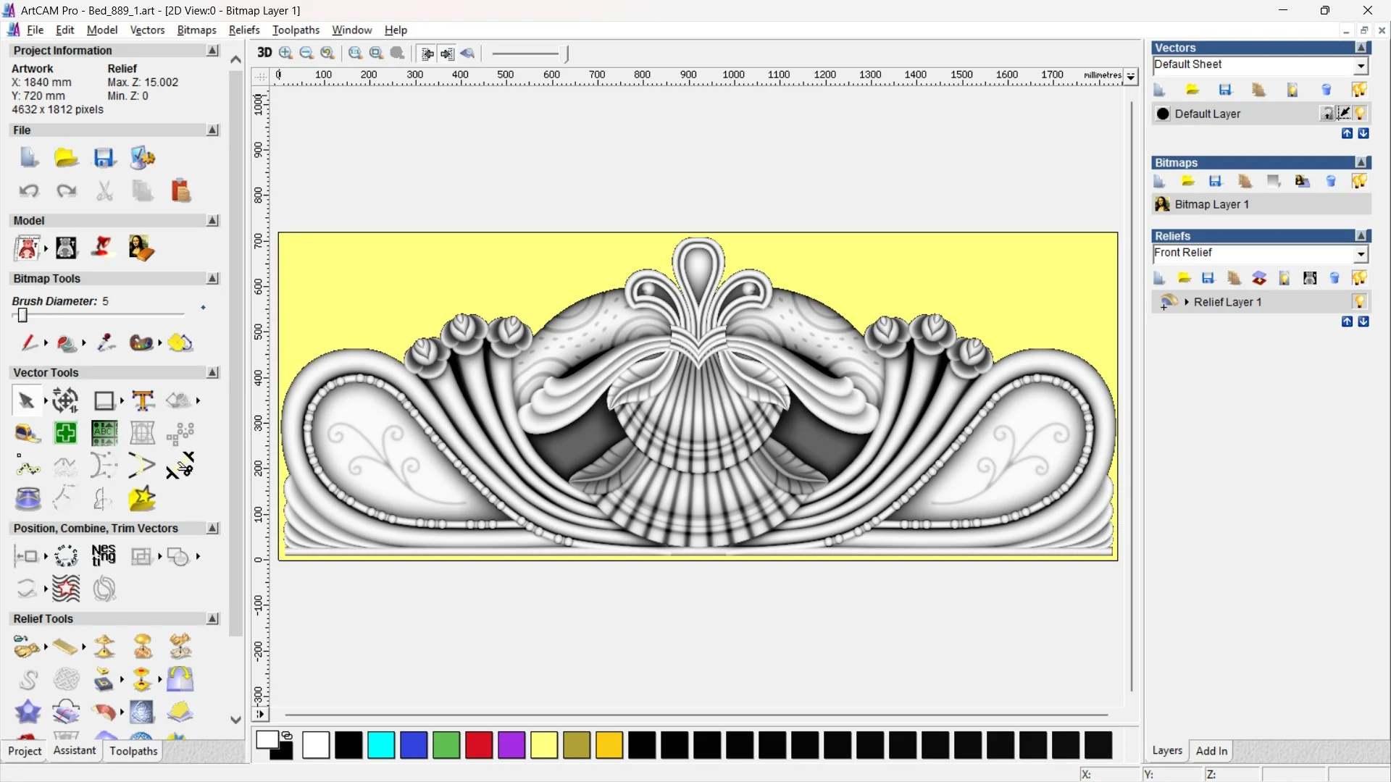Click the Nesting tool icon
The image size is (1391, 782).
104,555
